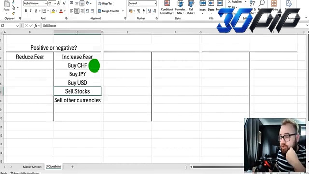Add a new sheet with plus
The height and width of the screenshot is (174, 309).
72,167
